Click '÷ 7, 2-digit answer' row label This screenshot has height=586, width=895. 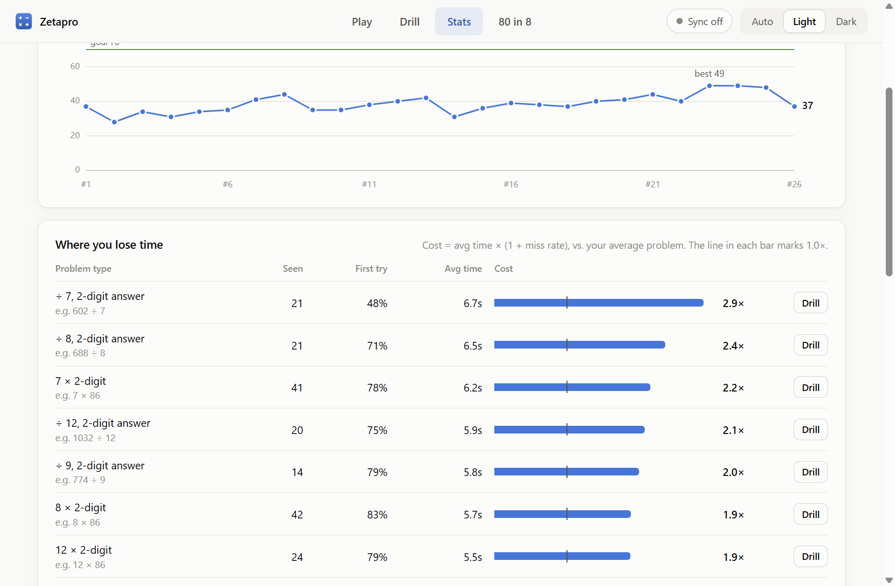100,296
